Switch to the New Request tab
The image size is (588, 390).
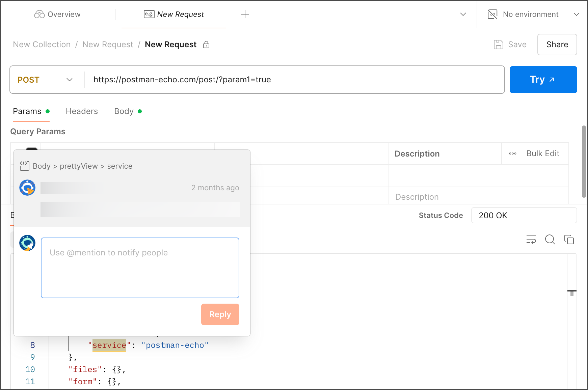174,14
